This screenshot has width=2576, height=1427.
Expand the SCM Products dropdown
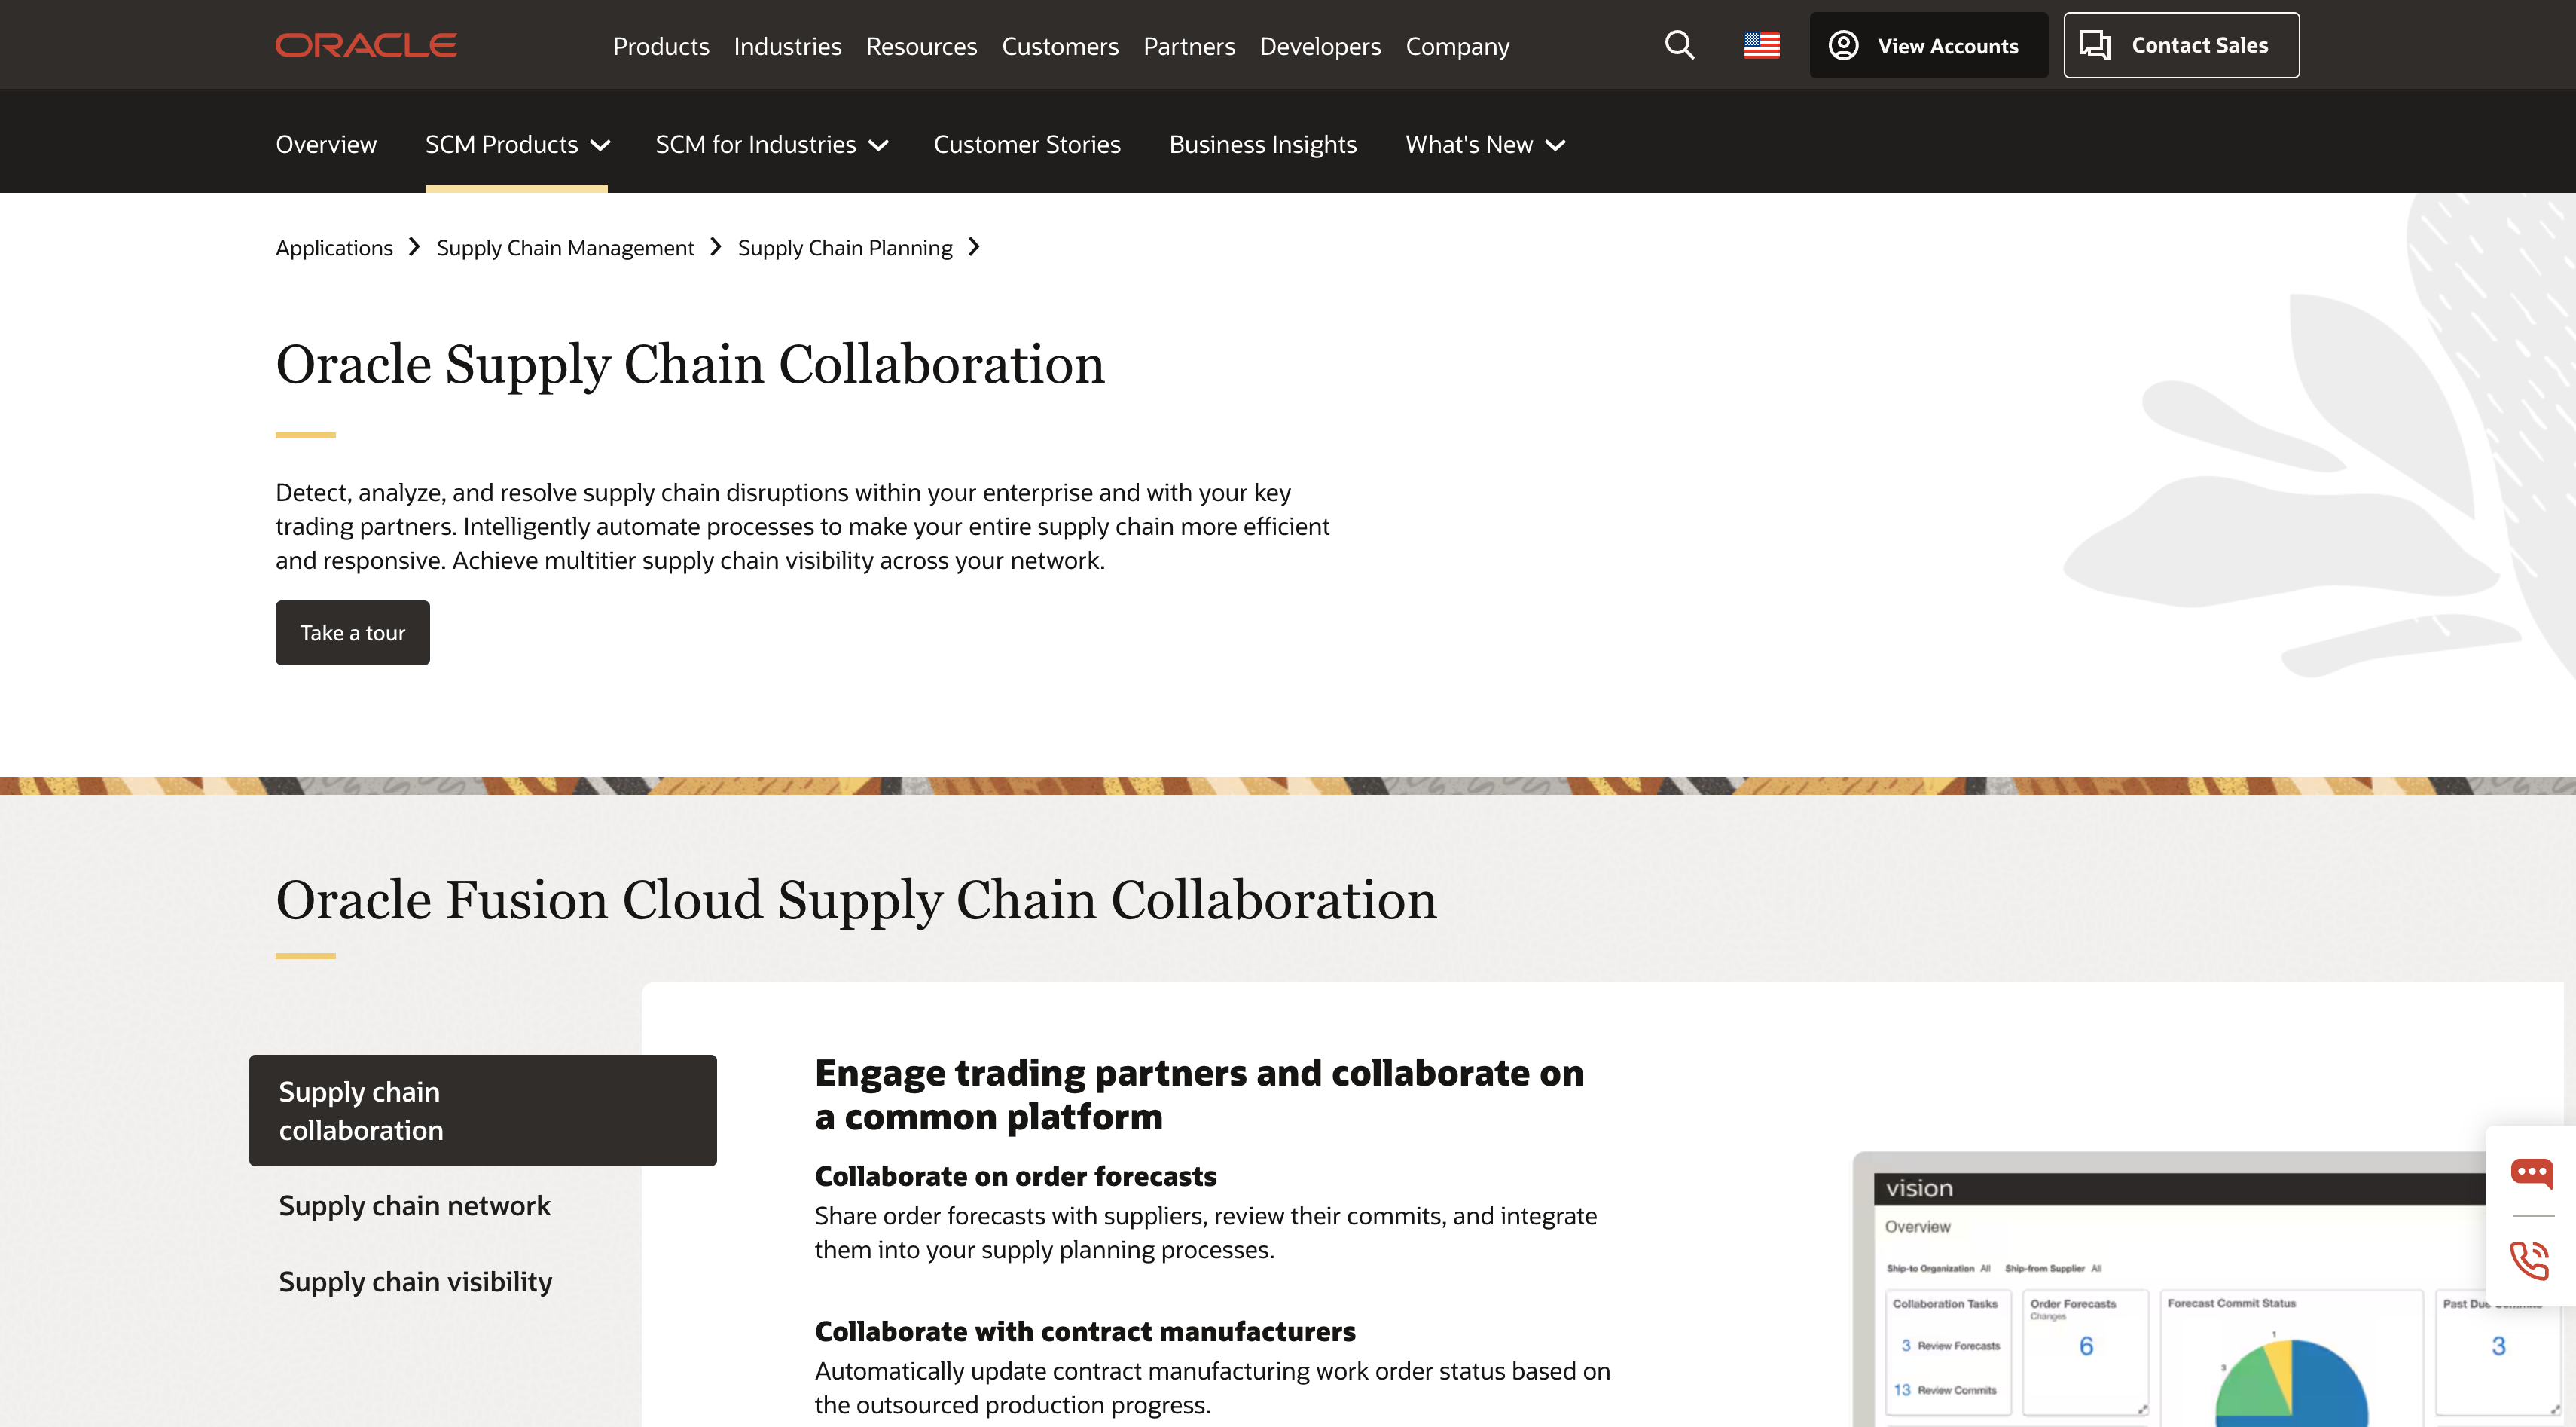(x=517, y=144)
